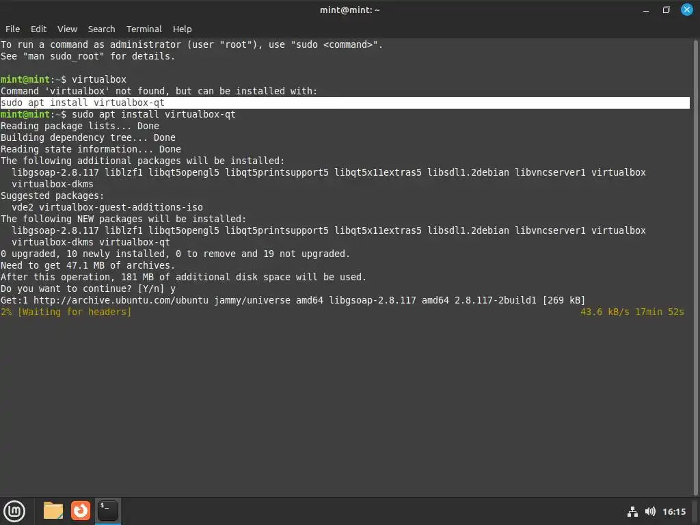The width and height of the screenshot is (700, 525).
Task: Show the calendar from clock 16:15
Action: [x=673, y=511]
